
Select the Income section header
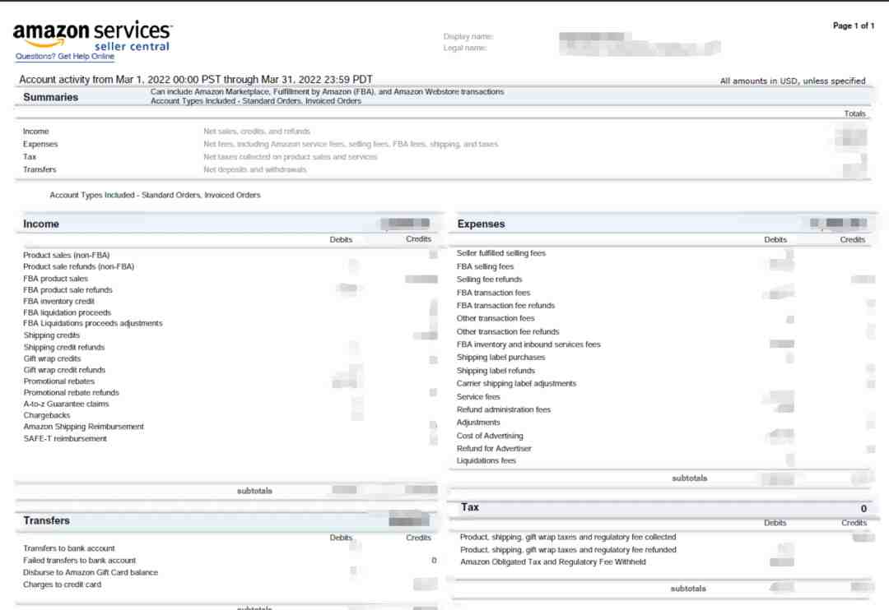[x=41, y=224]
